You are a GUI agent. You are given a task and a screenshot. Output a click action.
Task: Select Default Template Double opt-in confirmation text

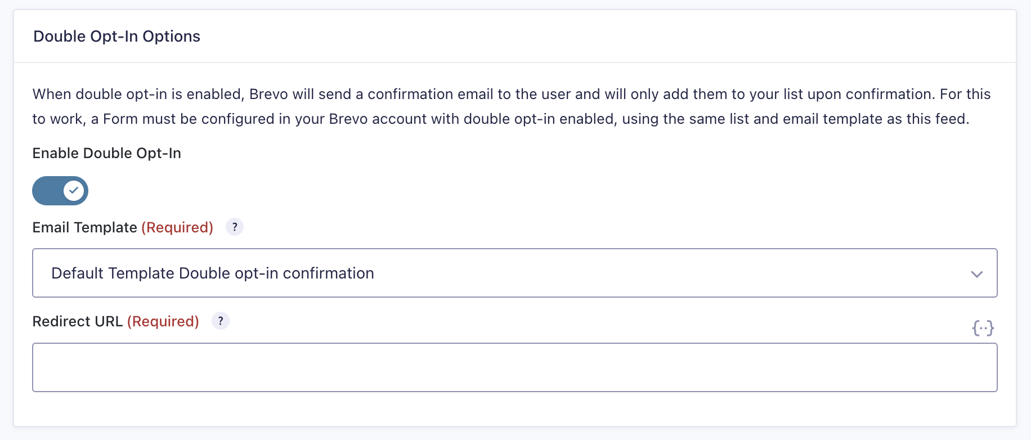click(x=213, y=273)
